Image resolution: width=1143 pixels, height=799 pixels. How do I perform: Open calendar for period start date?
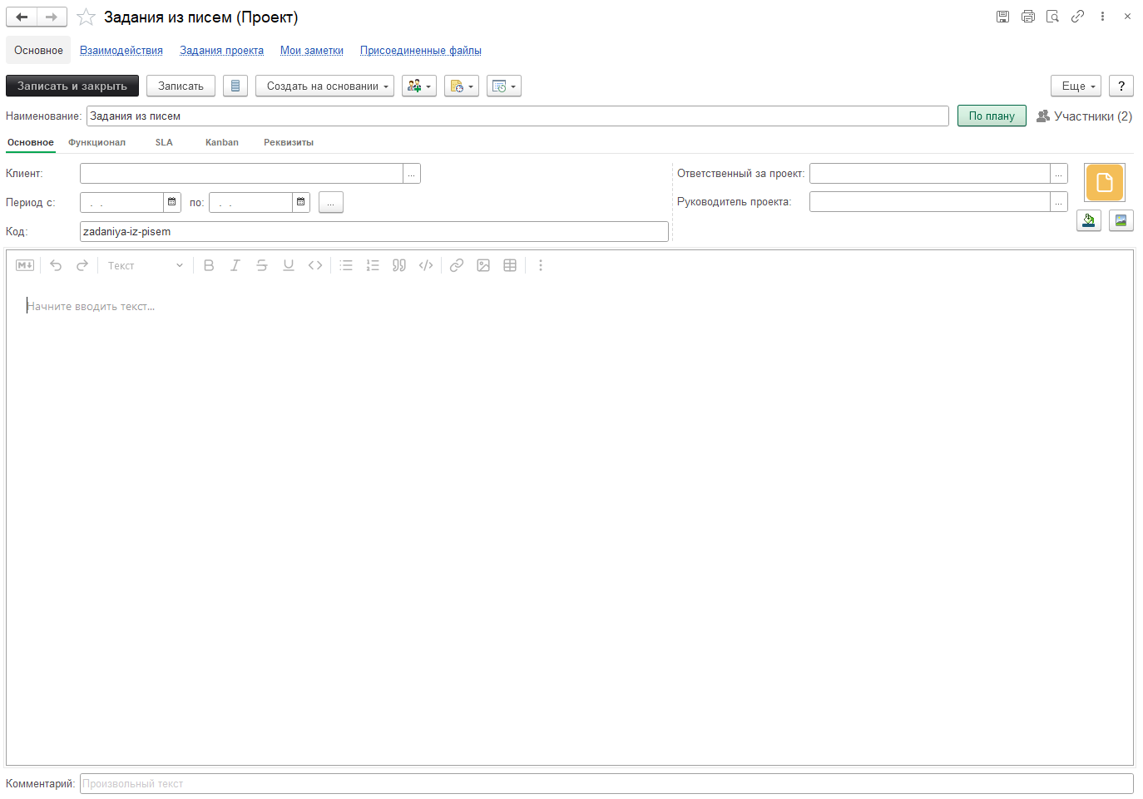tap(172, 202)
